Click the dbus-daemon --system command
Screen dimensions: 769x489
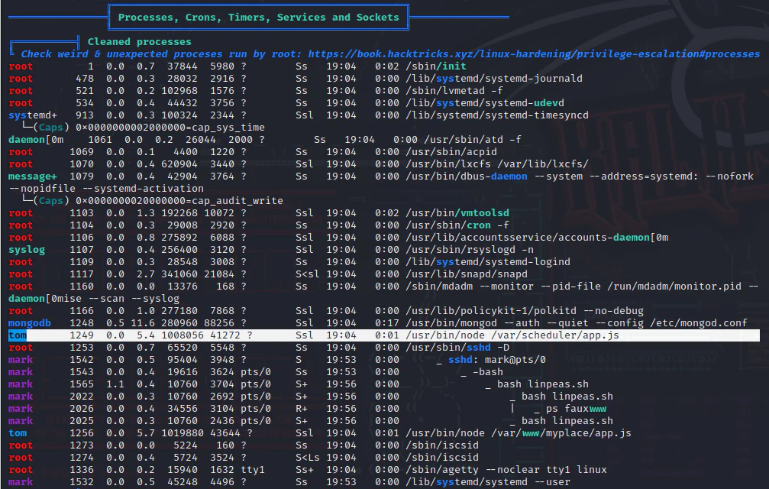[579, 176]
